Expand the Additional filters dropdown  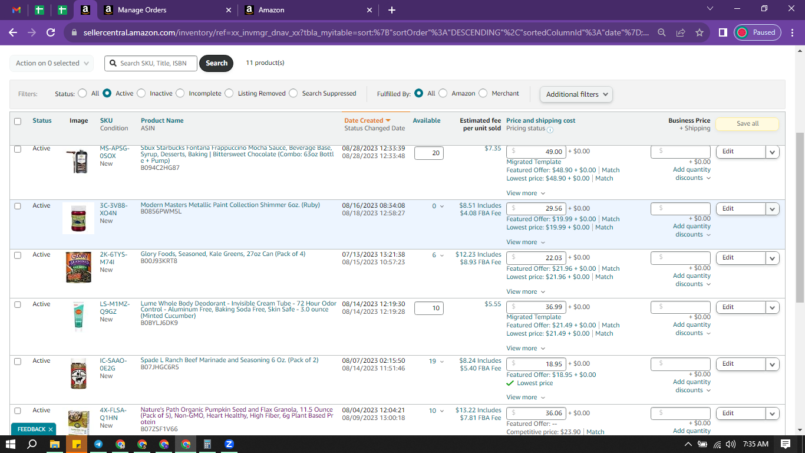tap(576, 94)
